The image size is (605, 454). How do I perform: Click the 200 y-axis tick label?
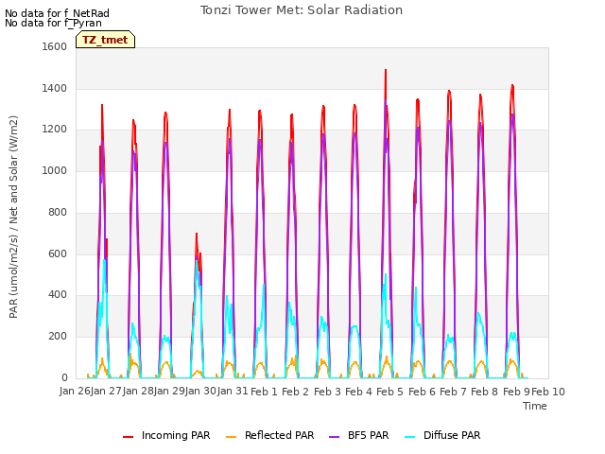coord(58,337)
